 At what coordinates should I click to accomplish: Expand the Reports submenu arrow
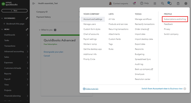27,74
